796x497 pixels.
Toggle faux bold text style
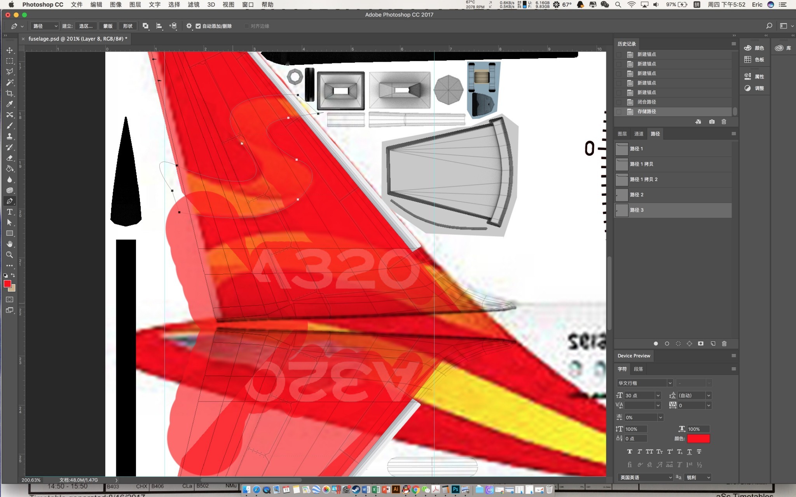[x=630, y=452]
